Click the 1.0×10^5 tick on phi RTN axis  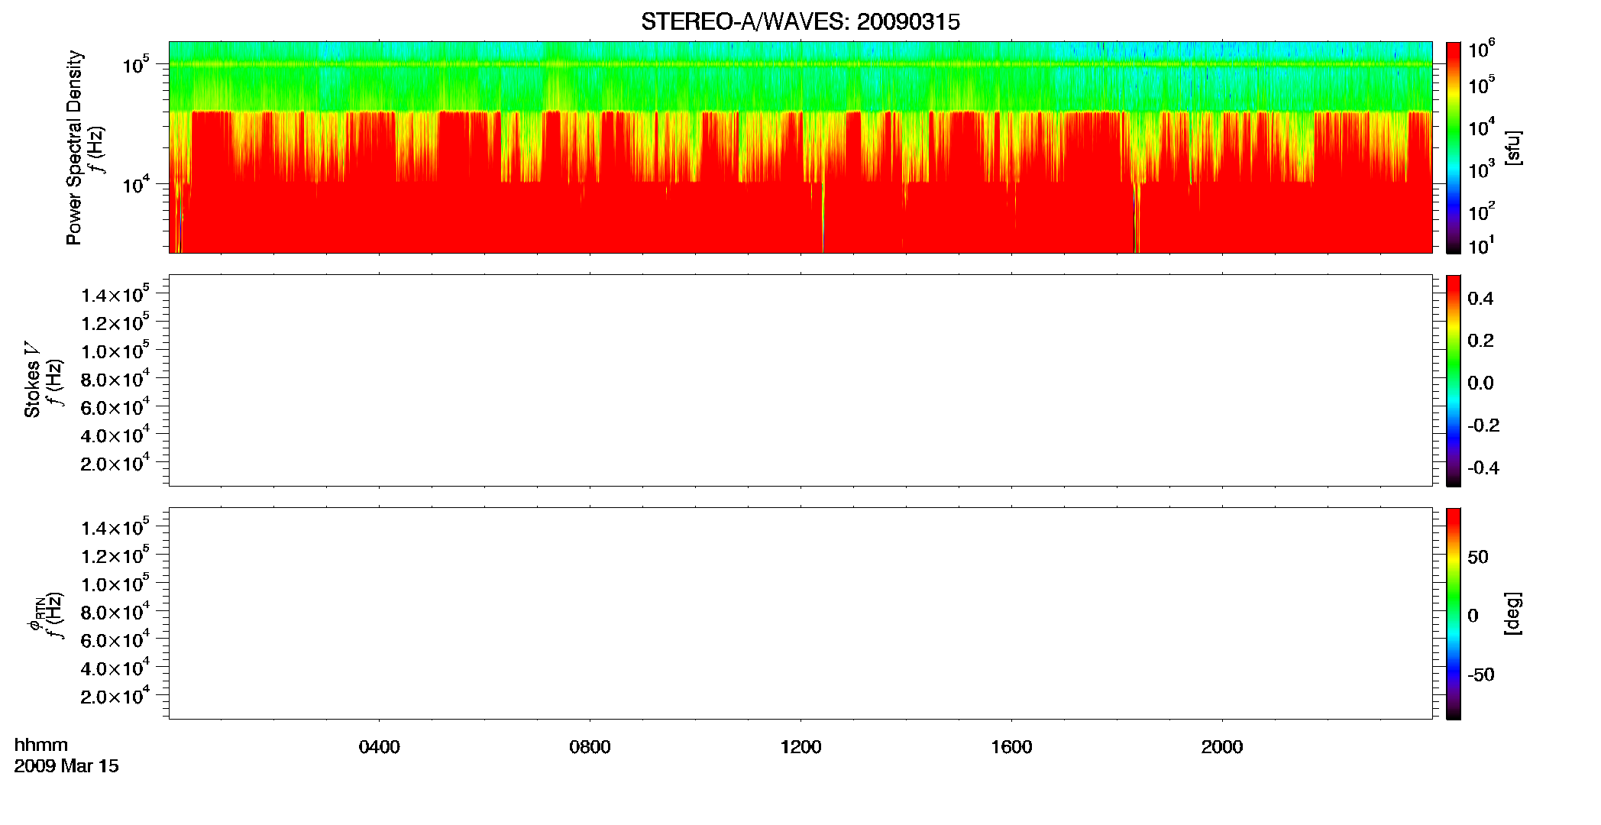click(115, 583)
